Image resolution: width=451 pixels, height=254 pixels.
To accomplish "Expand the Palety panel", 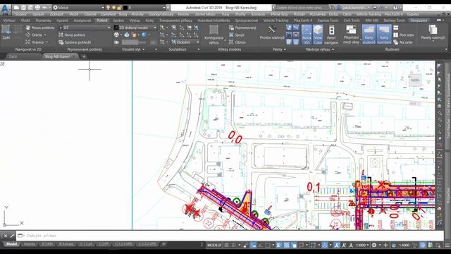I will tap(279, 49).
